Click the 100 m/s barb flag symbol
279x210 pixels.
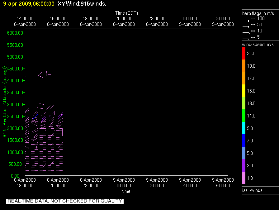(246, 21)
